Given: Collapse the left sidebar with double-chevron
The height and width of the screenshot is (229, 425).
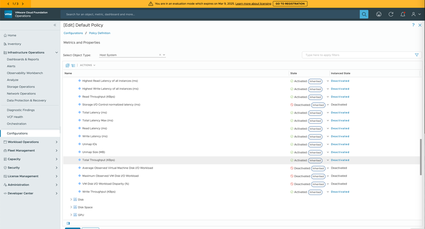Looking at the screenshot, I should point(55,25).
